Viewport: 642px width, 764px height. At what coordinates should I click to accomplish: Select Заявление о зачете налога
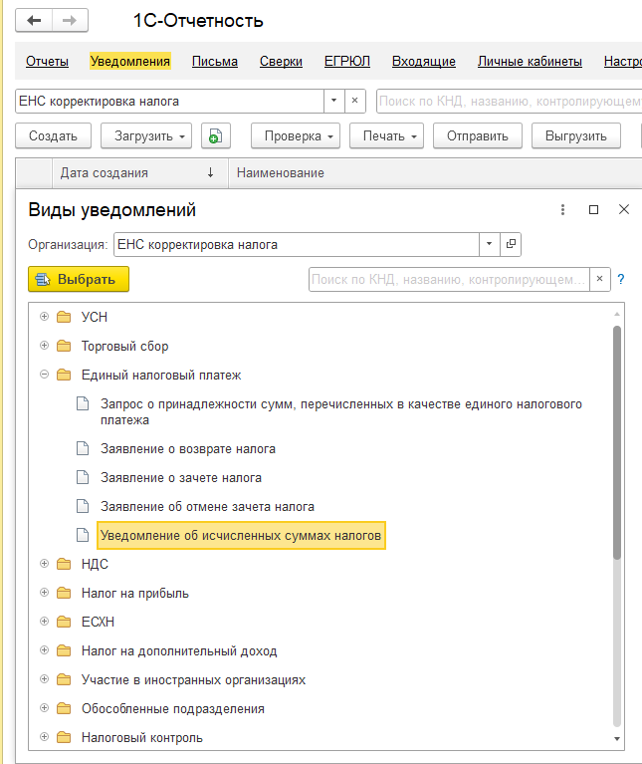[x=181, y=477]
